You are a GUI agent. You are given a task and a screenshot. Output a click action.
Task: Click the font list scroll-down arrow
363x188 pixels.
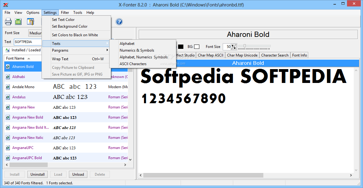click(130, 159)
